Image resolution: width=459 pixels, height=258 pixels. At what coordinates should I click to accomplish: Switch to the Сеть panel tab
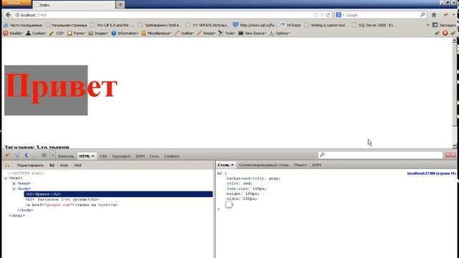(x=154, y=156)
